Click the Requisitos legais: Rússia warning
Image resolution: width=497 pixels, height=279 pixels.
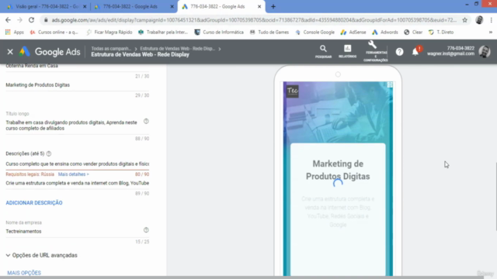coord(30,174)
